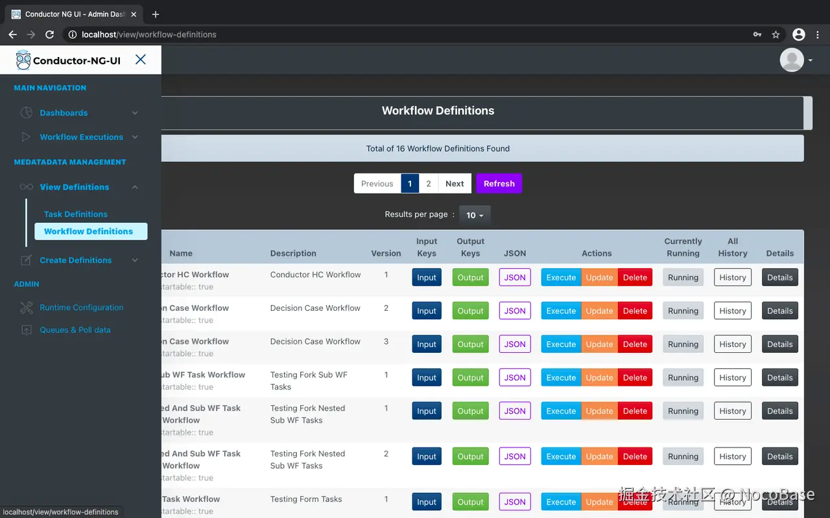Click the Name column header

coord(181,254)
